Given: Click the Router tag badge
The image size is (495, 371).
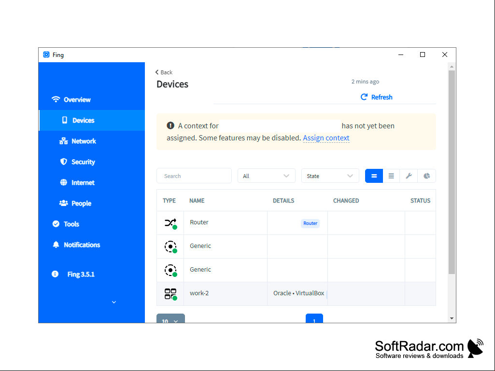Looking at the screenshot, I should tap(311, 223).
